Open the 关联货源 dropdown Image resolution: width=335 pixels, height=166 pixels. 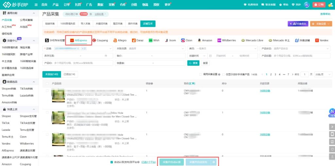coord(150,48)
